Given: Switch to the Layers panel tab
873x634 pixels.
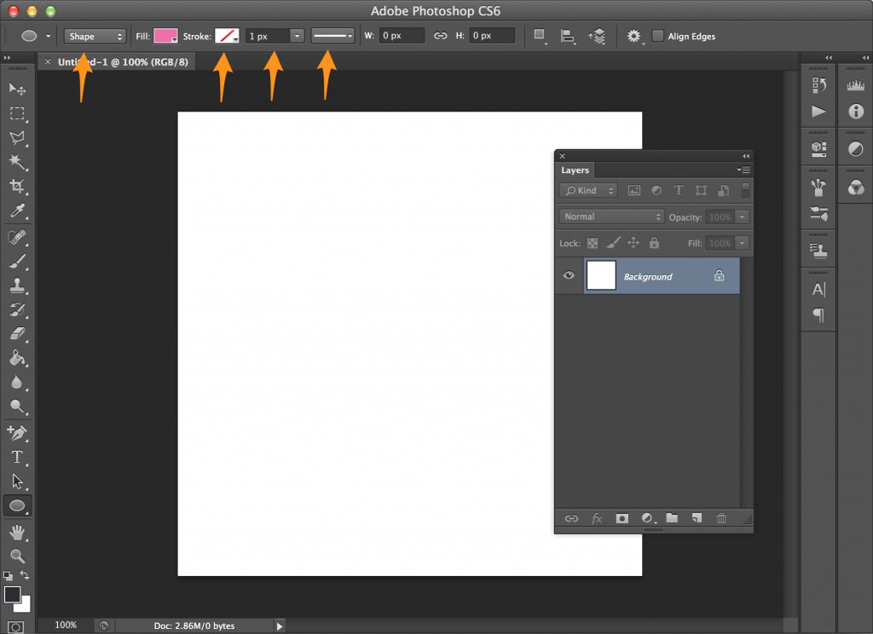Looking at the screenshot, I should pos(575,170).
